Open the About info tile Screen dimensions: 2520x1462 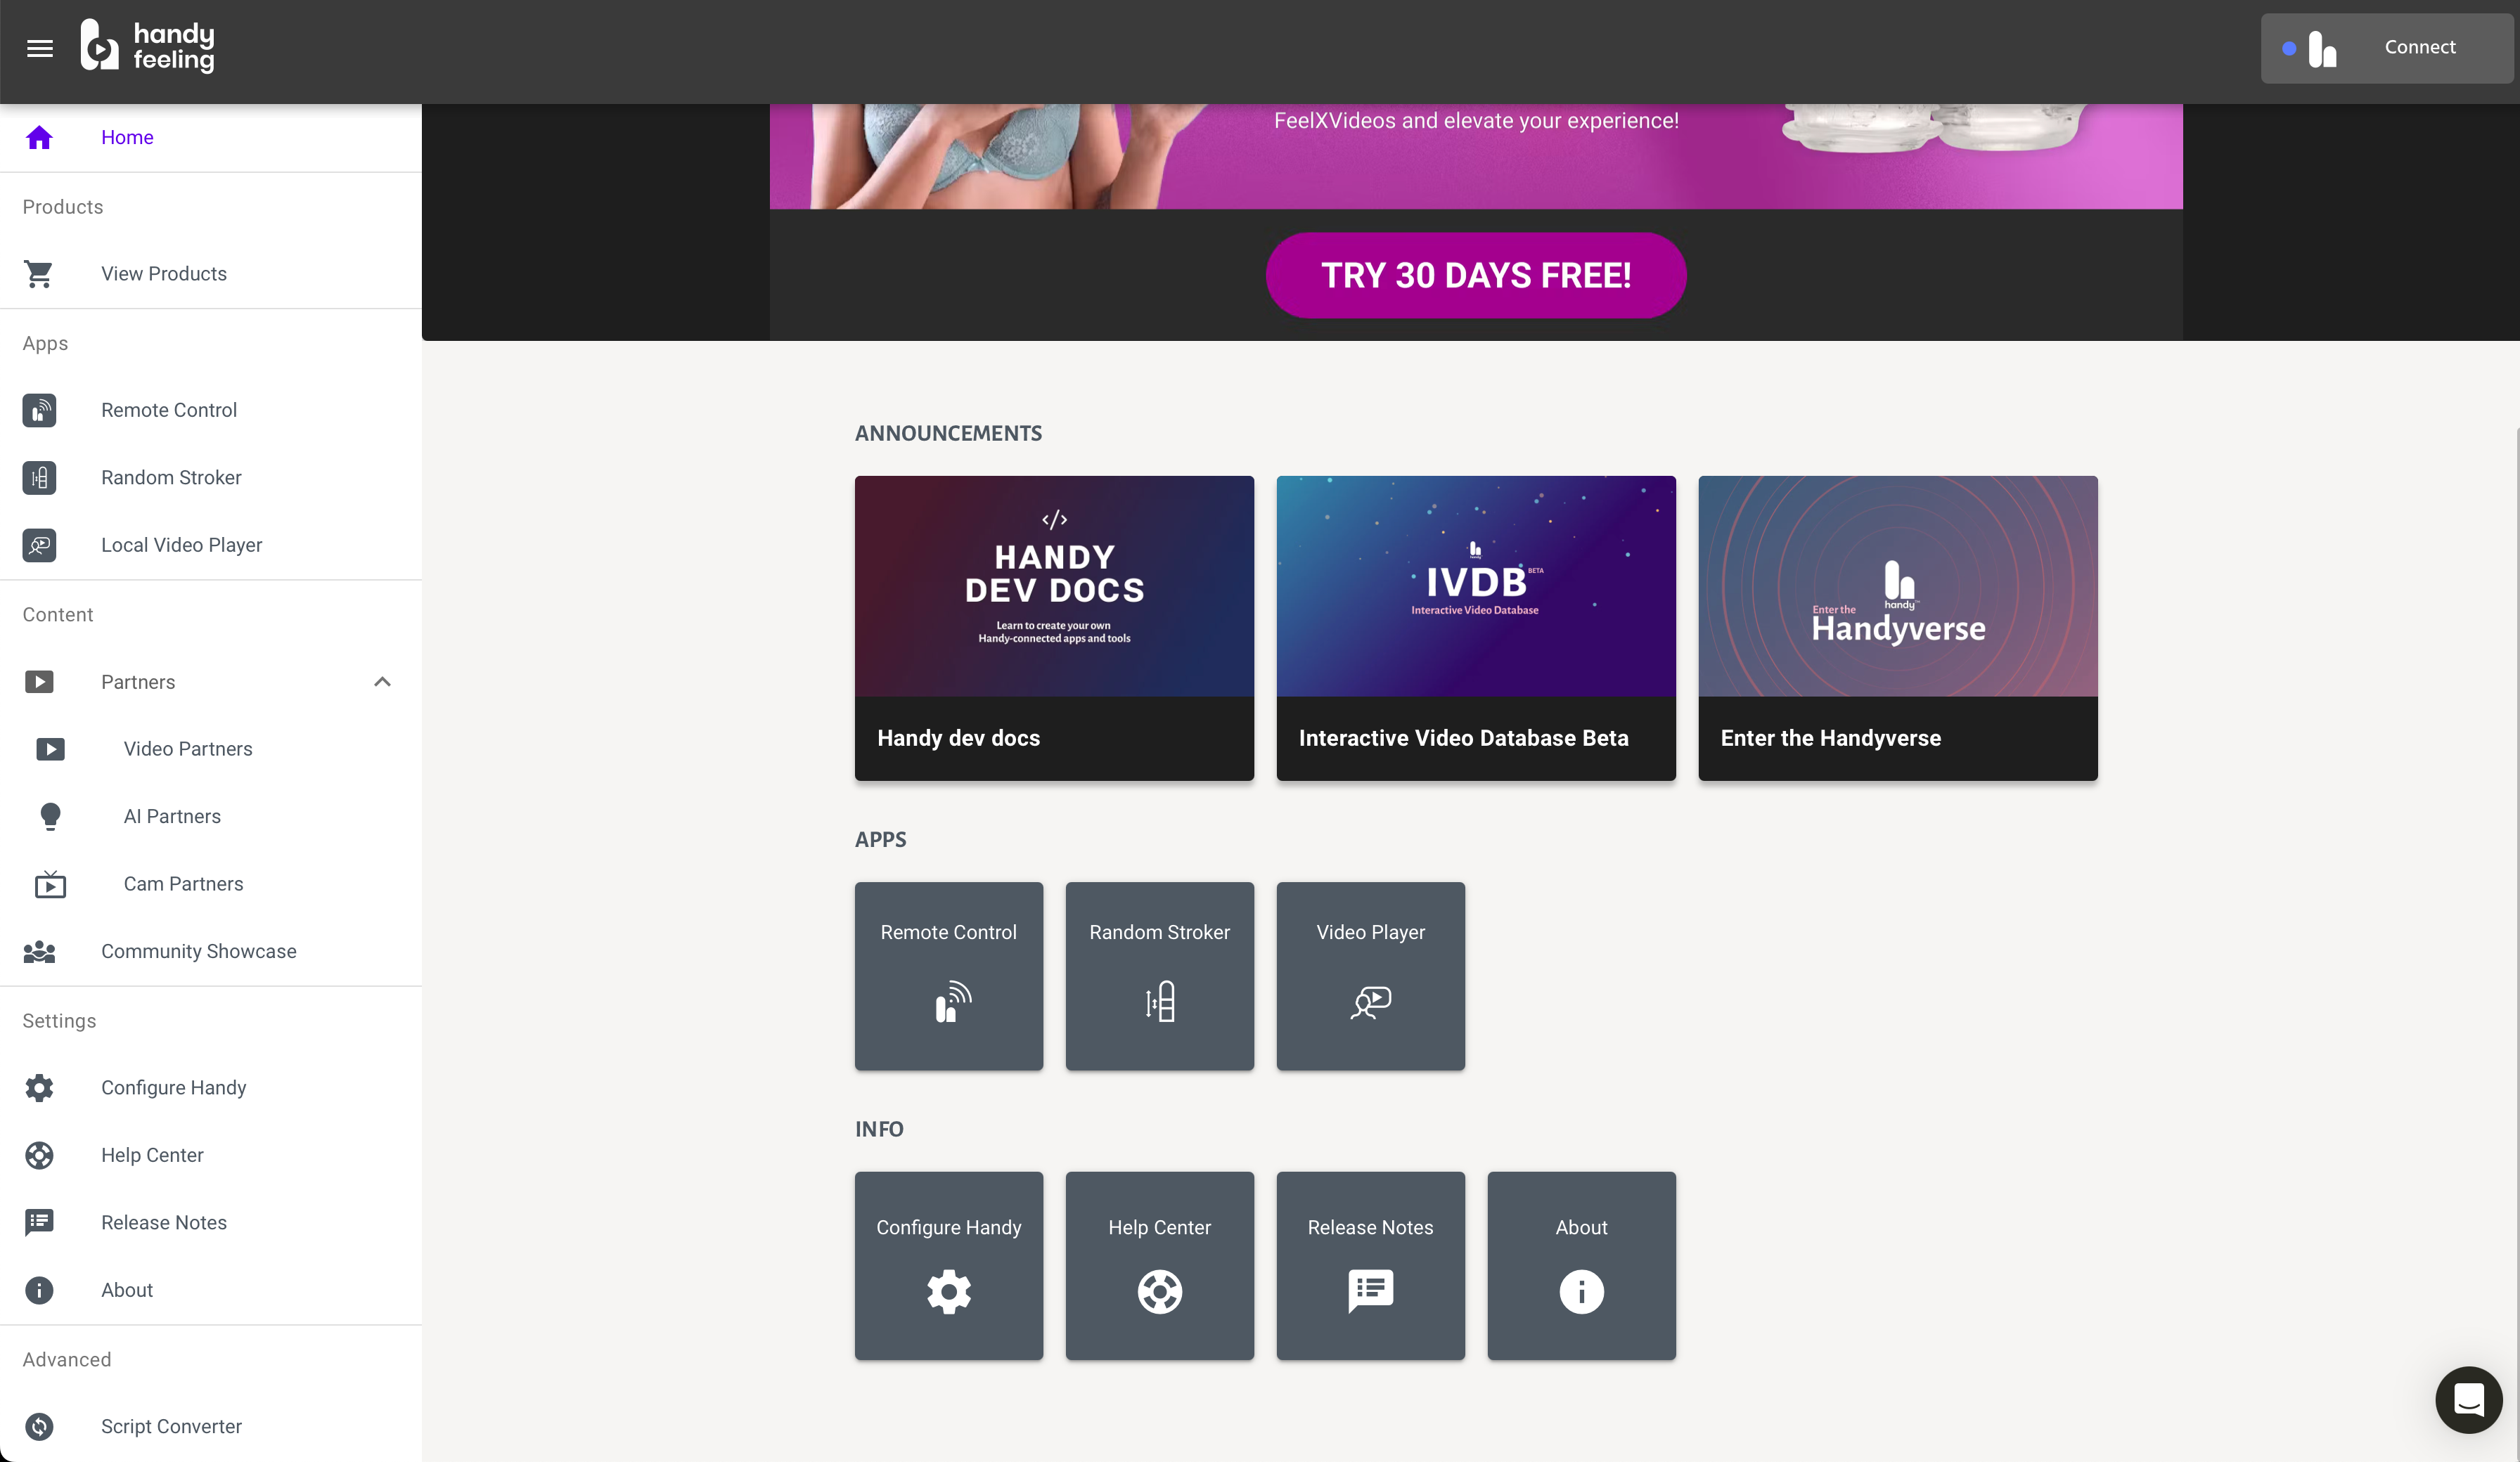tap(1582, 1266)
